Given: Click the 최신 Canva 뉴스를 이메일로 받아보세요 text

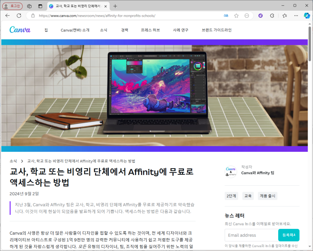Looking at the screenshot, I should point(258,224).
